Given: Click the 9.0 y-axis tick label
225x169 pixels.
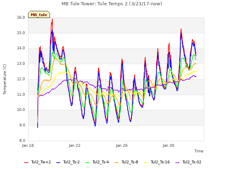Looking at the screenshot, I should click(x=22, y=125).
